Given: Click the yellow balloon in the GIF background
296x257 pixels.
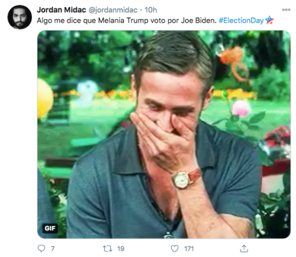Looking at the screenshot, I should (x=45, y=99).
